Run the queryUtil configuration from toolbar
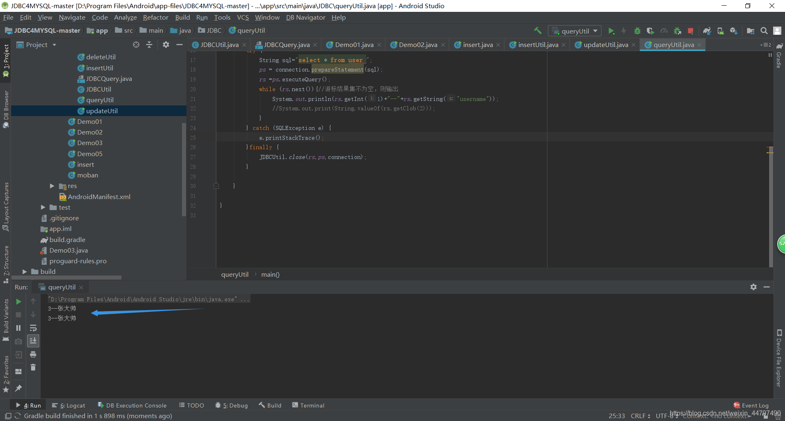This screenshot has width=785, height=421. 611,31
